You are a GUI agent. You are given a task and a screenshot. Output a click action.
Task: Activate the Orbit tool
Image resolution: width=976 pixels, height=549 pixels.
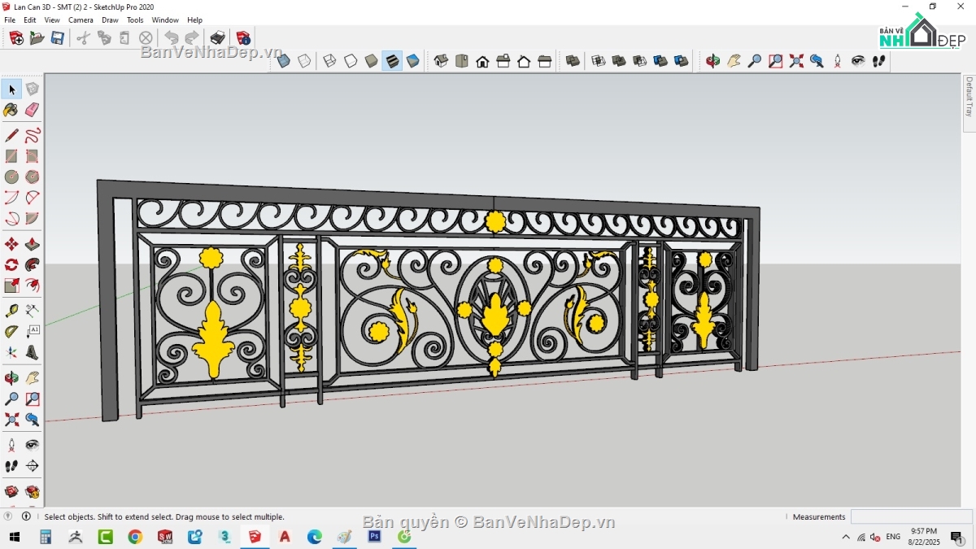pos(11,377)
